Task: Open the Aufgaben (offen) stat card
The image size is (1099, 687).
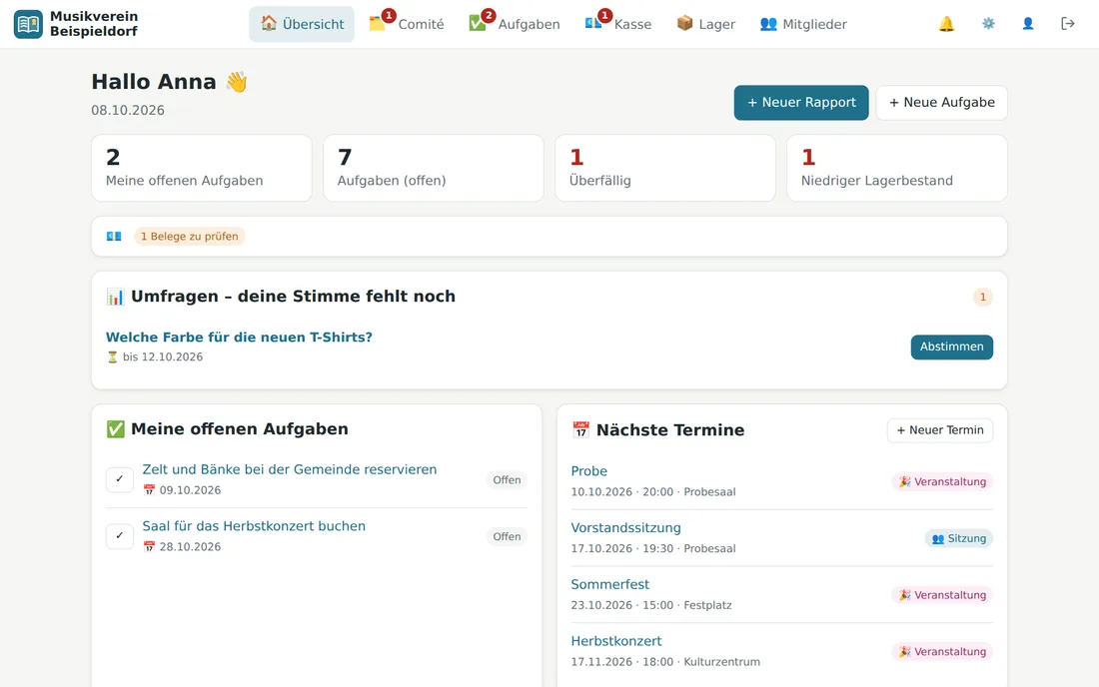Action: [x=434, y=168]
